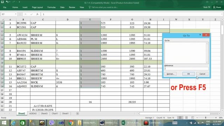This screenshot has height=126, width=224.
Task: Click the cell showing 20235
Action: (x=132, y=102)
